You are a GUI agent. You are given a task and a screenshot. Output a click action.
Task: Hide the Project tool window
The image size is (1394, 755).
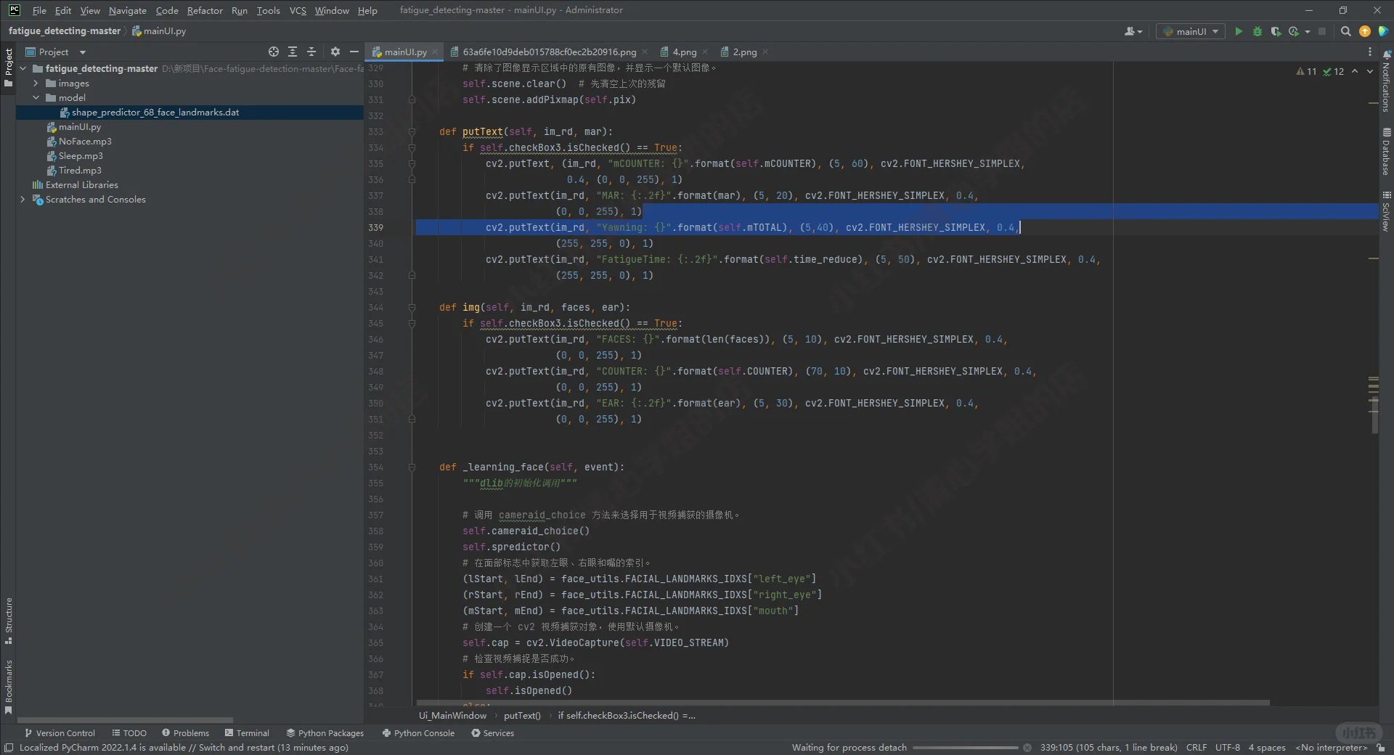(354, 52)
